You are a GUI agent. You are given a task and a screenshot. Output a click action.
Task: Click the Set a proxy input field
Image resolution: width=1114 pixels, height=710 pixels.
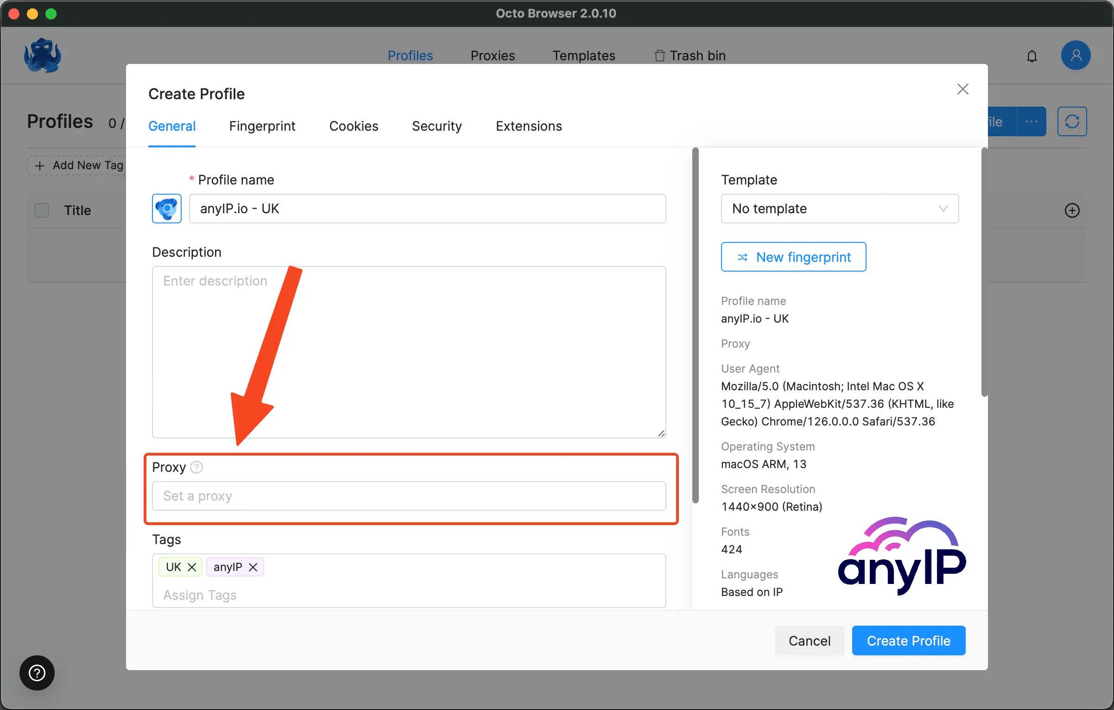coord(410,496)
